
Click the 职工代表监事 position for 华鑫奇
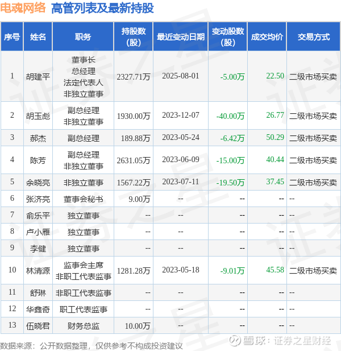tap(83, 309)
